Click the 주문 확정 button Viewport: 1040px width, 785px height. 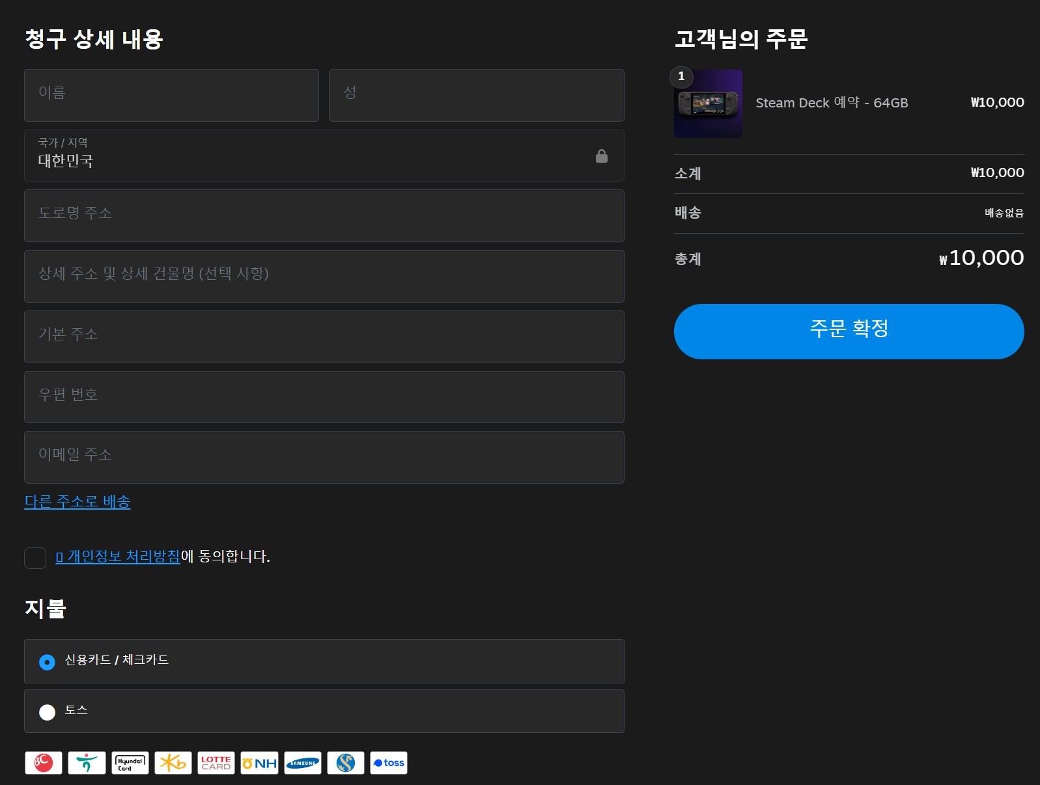(849, 331)
